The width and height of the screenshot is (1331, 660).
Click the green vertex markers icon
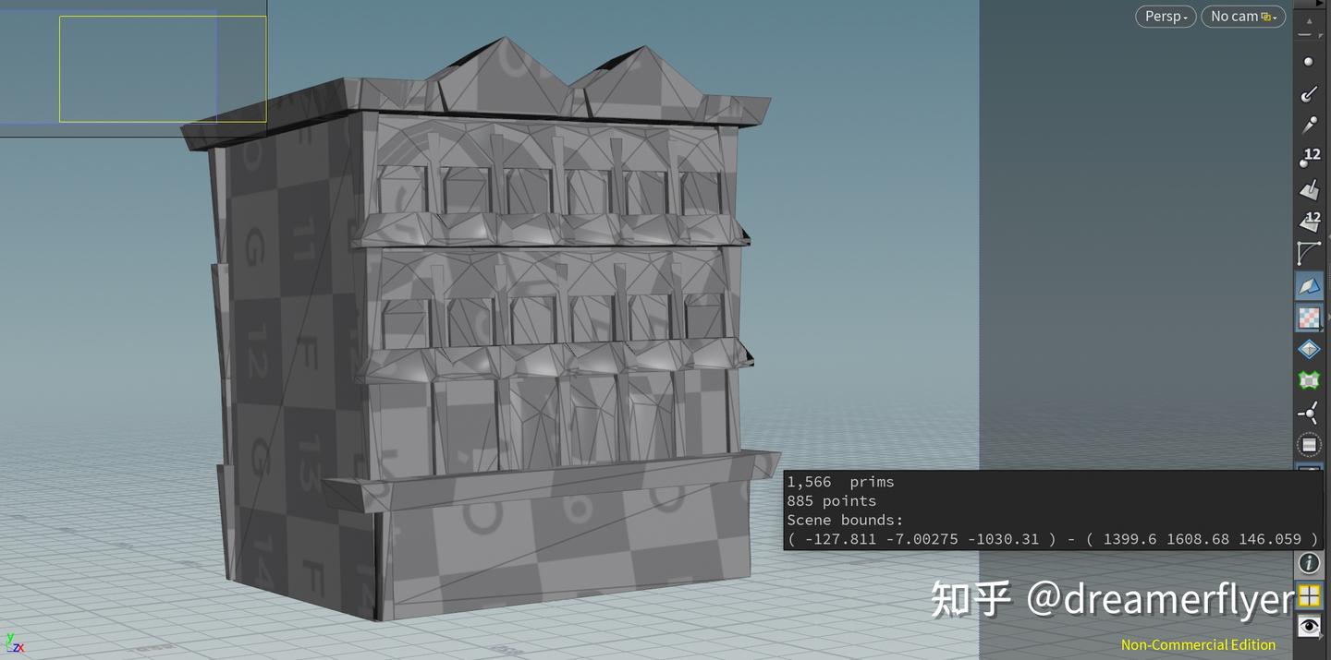click(x=1309, y=378)
